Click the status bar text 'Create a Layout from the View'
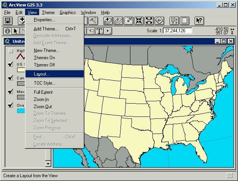The width and height of the screenshot is (238, 181). [30, 176]
